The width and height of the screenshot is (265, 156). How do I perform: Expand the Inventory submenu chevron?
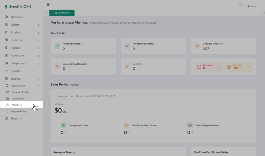tap(38, 40)
